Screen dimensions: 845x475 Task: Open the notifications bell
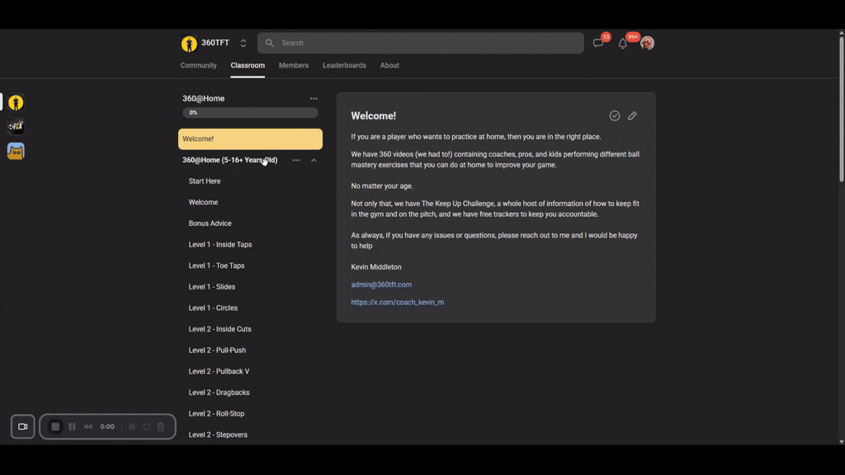pos(622,44)
